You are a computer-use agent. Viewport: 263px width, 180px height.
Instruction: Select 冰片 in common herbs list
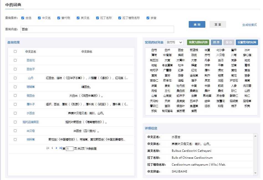tap(247, 50)
